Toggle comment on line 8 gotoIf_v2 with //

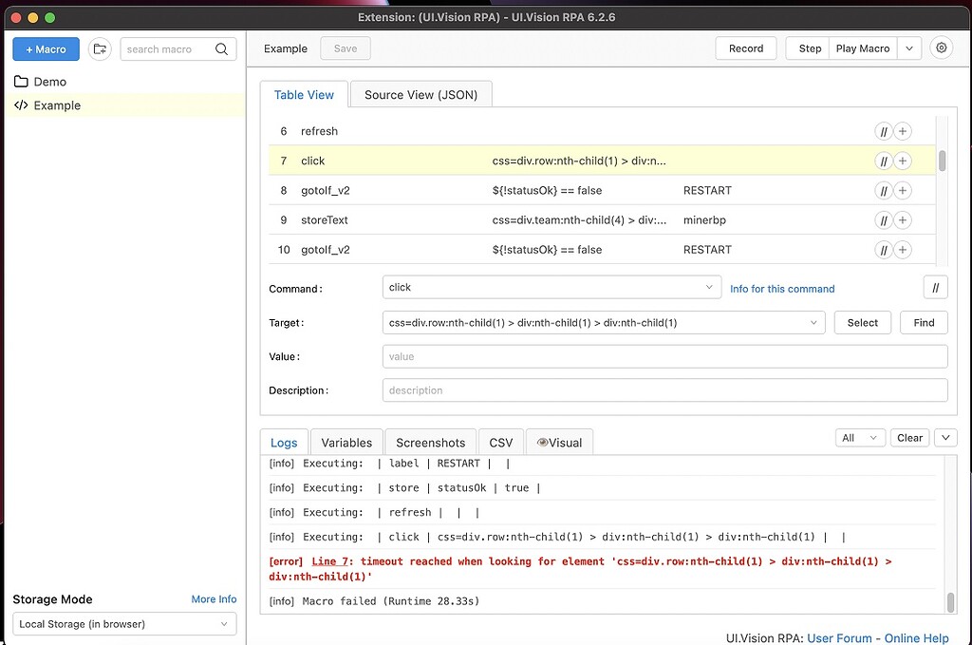(x=882, y=190)
